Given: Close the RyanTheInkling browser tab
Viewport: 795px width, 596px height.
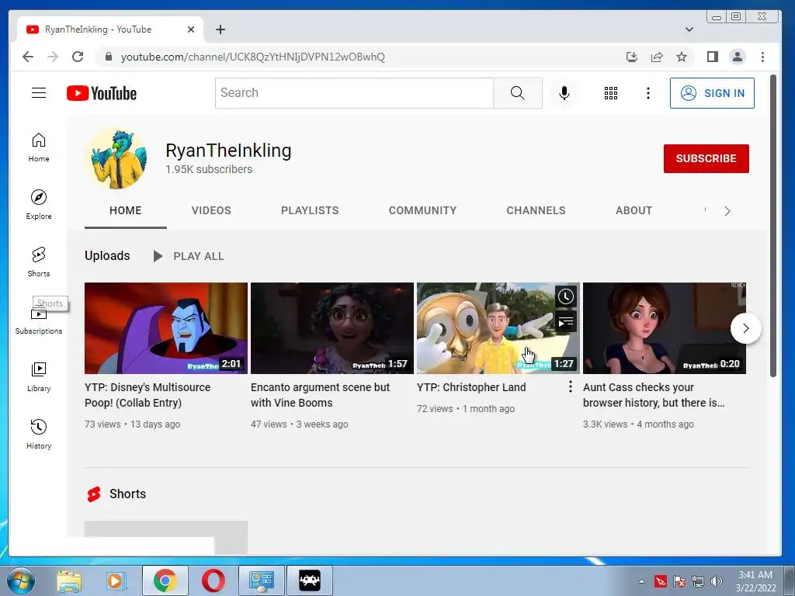Looking at the screenshot, I should 191,29.
